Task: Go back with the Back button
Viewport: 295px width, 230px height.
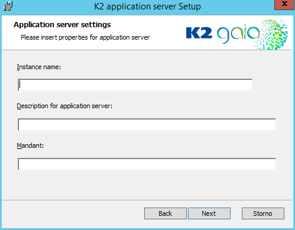Action: click(166, 213)
